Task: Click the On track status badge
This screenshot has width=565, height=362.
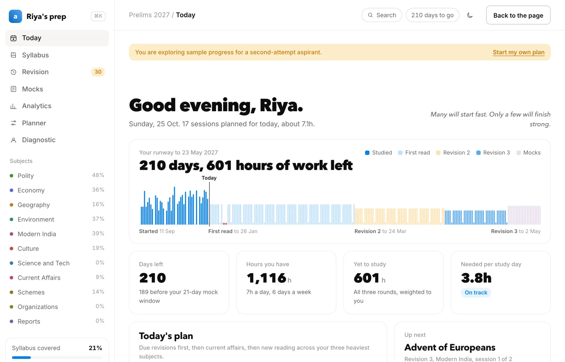Action: 476,292
